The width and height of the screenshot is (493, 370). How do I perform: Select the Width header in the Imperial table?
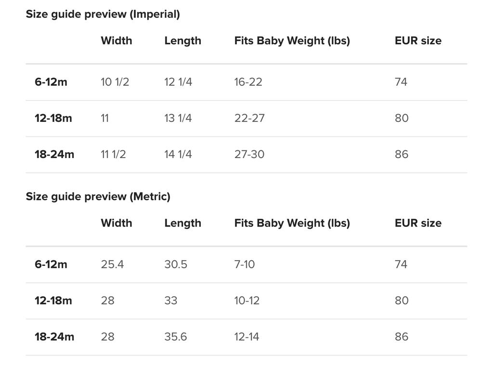(x=117, y=41)
